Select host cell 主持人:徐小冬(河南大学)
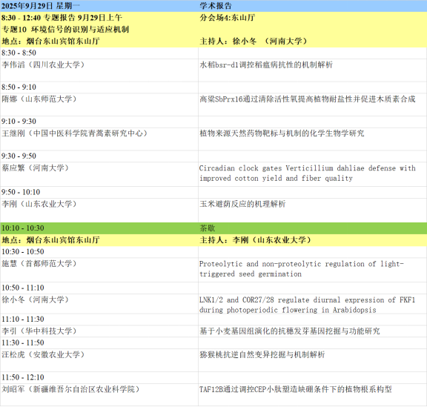This screenshot has width=427, height=407. pyautogui.click(x=254, y=41)
